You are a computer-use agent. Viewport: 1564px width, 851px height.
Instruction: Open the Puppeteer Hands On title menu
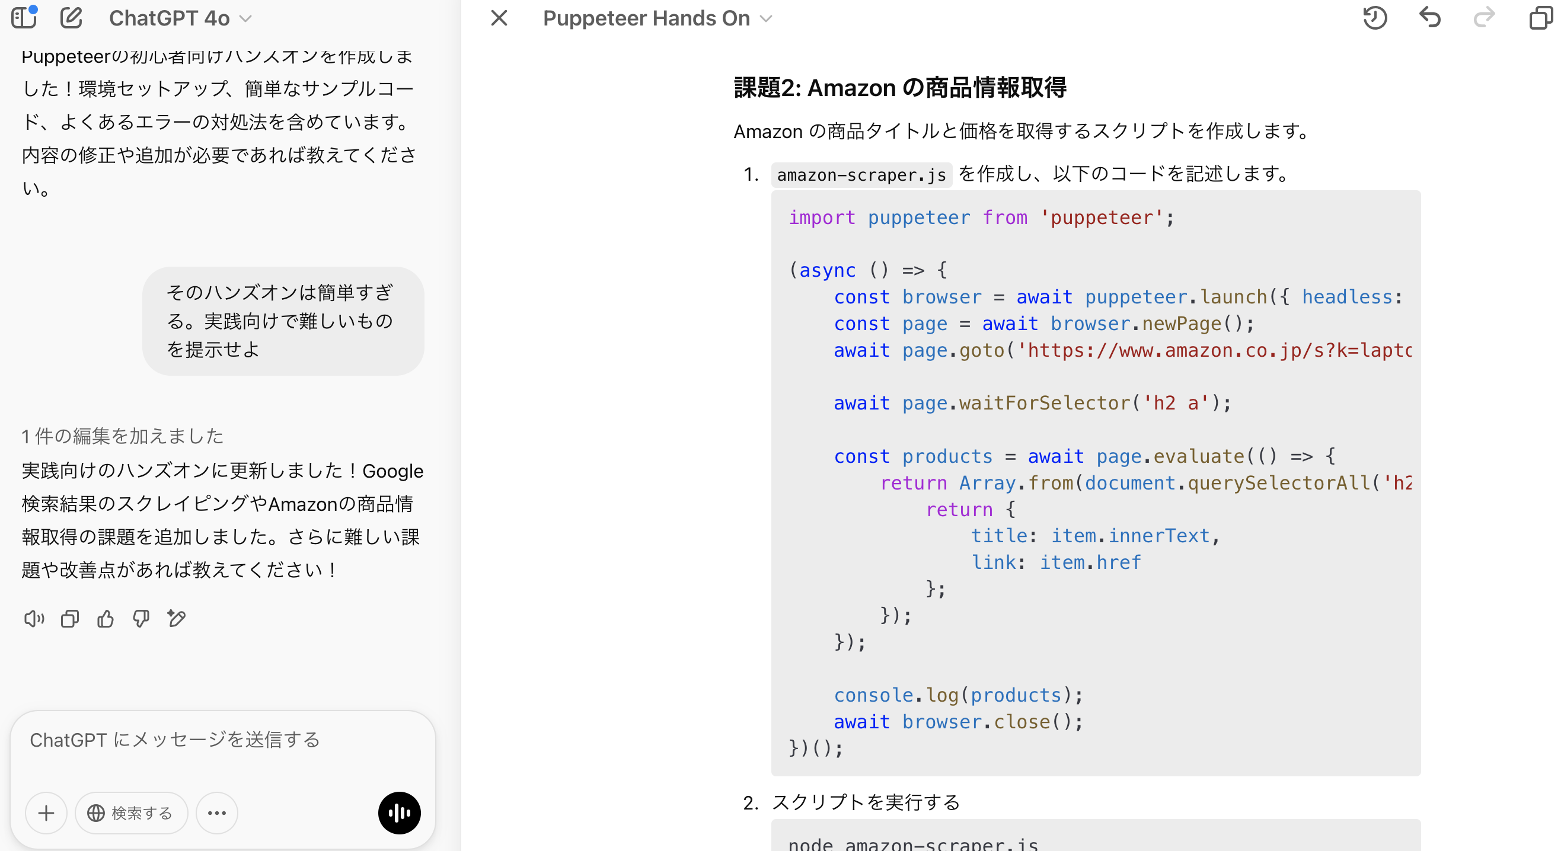tap(657, 18)
